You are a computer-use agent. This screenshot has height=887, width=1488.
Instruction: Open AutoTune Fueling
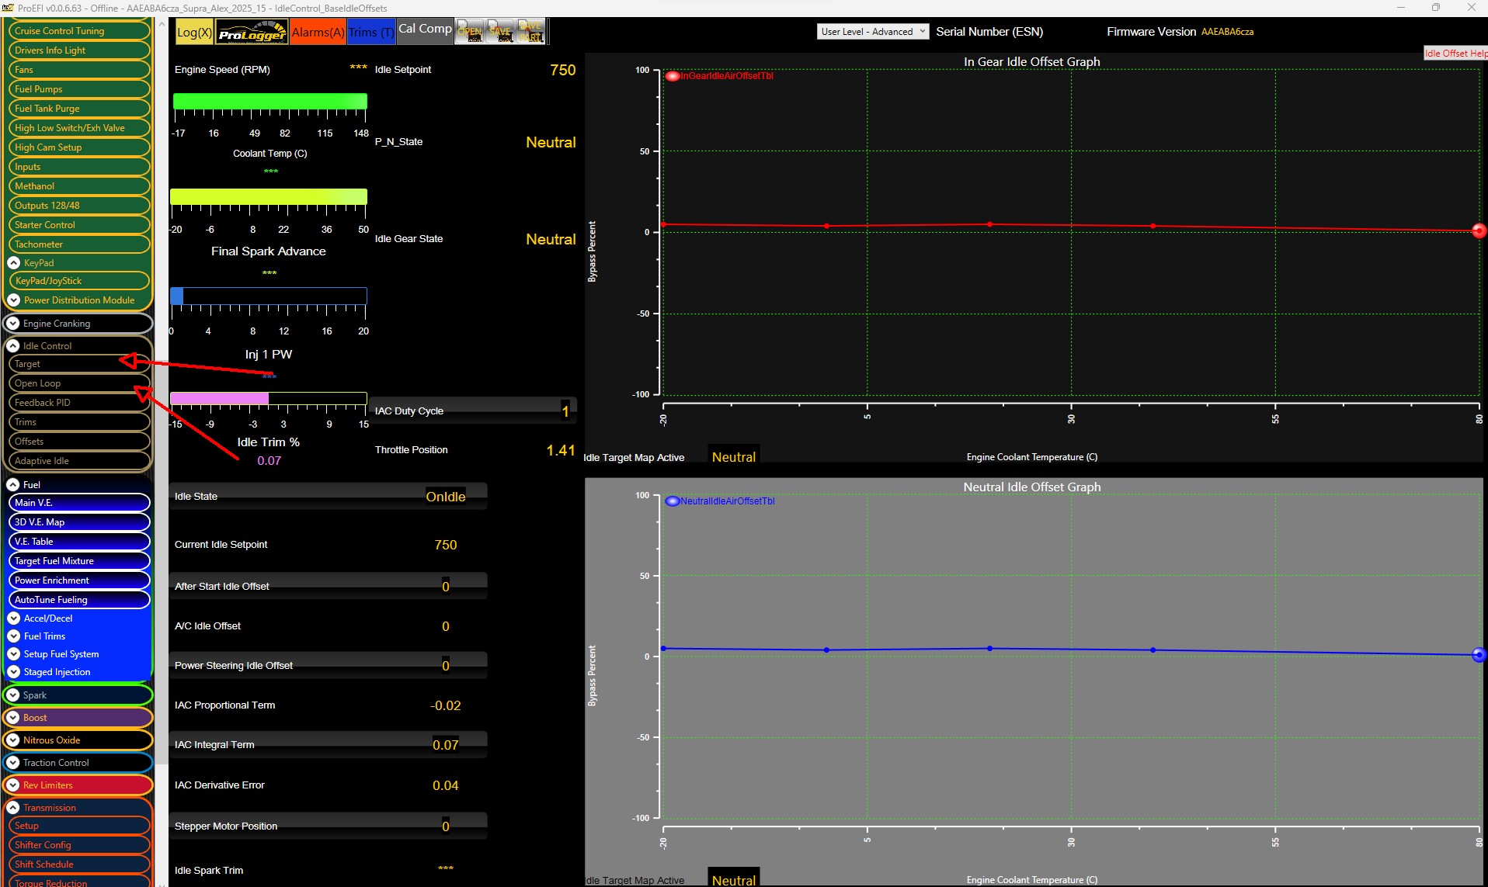(x=78, y=600)
